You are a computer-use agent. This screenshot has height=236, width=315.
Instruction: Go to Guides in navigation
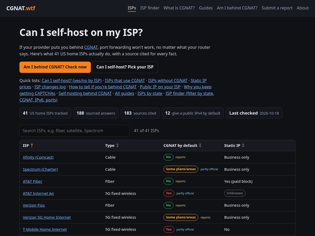[x=206, y=8]
